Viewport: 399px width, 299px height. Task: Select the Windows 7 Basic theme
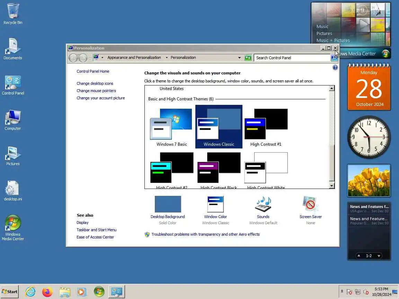click(x=172, y=127)
